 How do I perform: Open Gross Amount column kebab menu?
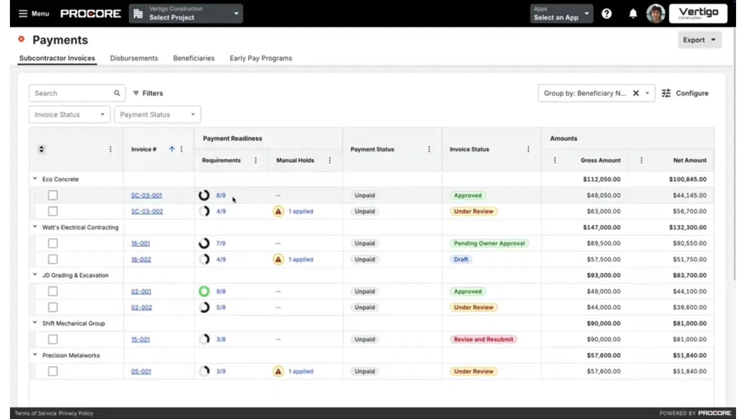coord(555,160)
